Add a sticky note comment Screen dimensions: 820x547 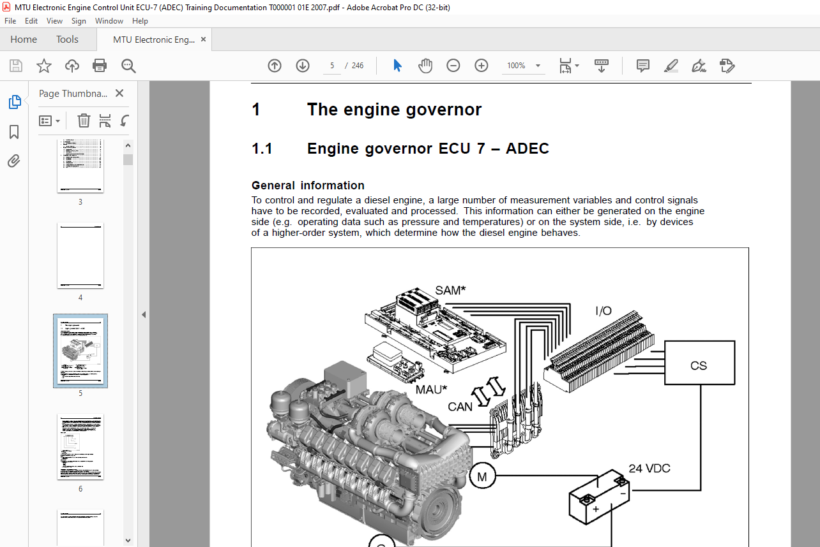[x=643, y=66]
